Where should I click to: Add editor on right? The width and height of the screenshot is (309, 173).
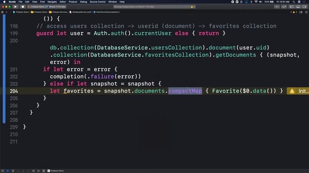(306, 12)
